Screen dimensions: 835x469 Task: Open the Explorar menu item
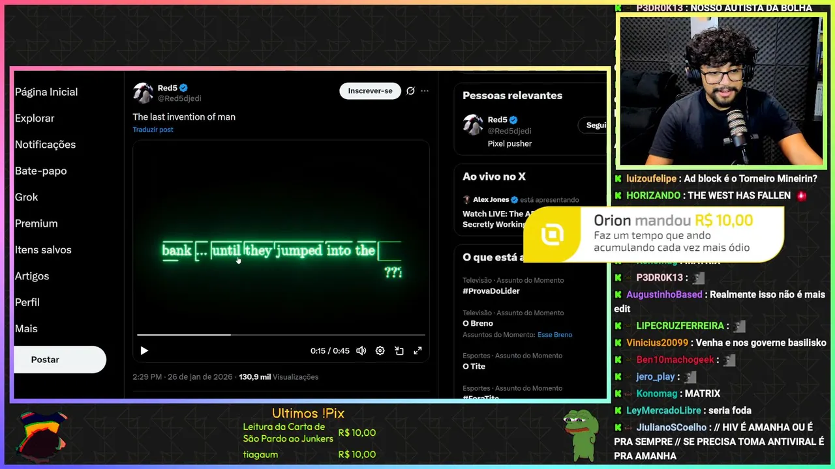pos(35,118)
